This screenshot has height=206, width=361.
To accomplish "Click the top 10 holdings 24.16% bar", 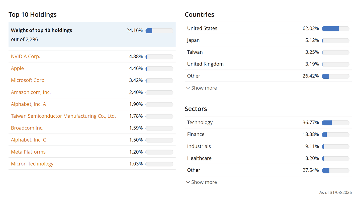I will click(x=159, y=31).
